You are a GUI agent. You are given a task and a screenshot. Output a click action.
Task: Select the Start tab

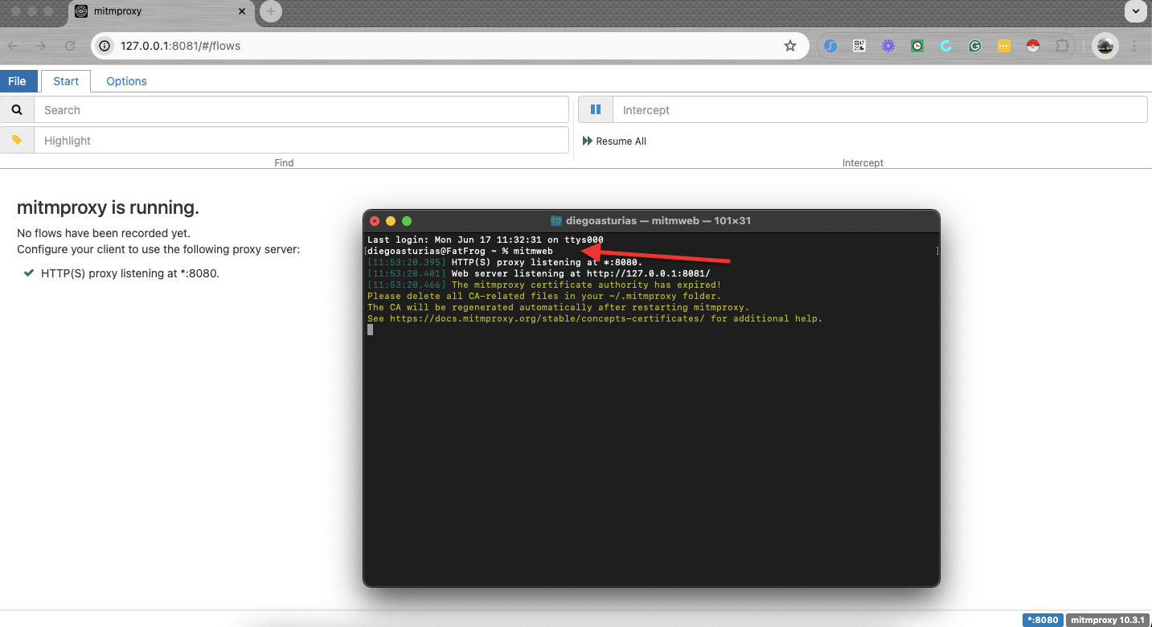66,81
